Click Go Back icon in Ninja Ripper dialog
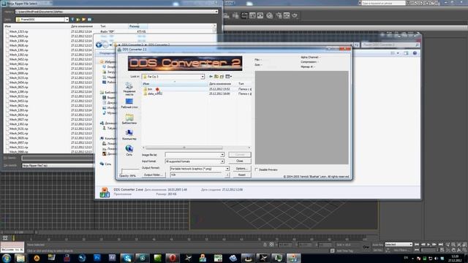 [x=73, y=20]
